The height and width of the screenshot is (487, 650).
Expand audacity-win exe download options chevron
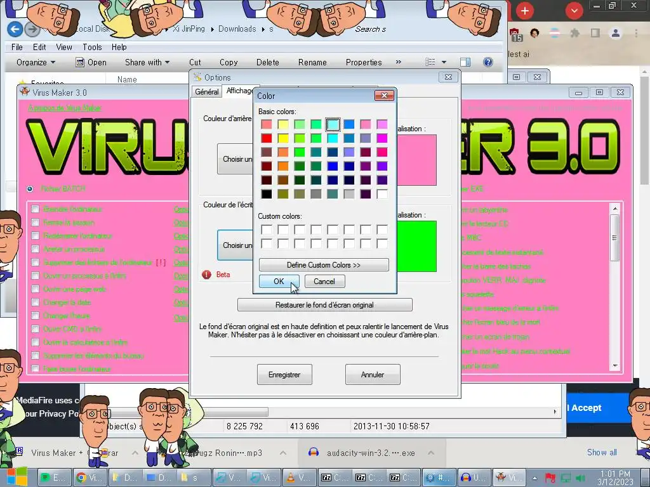(x=431, y=453)
